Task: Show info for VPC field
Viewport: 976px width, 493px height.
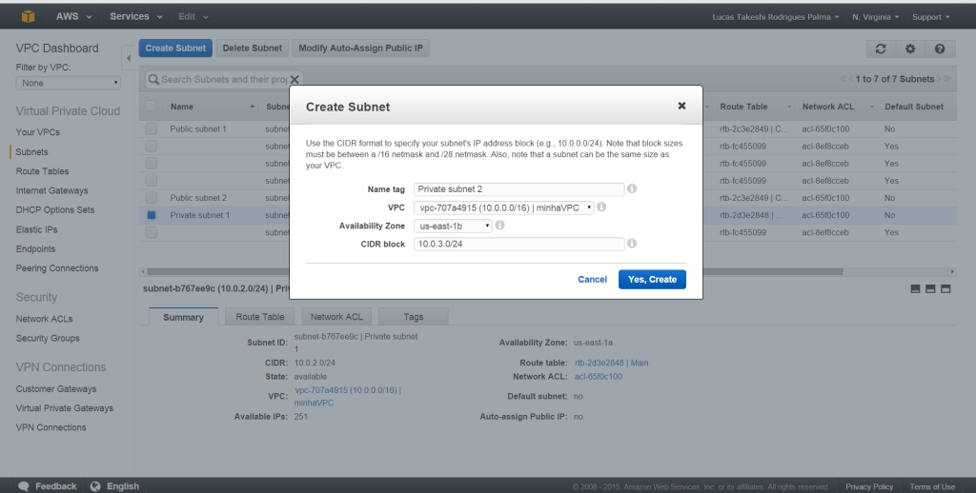Action: (x=601, y=207)
